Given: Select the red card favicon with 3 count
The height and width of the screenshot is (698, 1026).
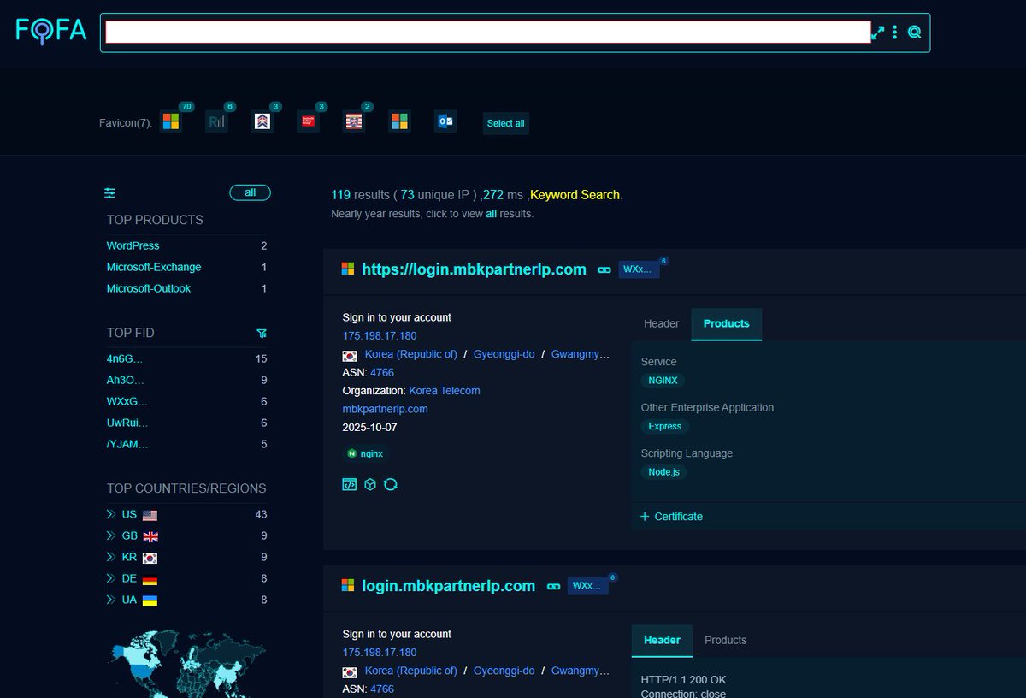Looking at the screenshot, I should coord(308,121).
